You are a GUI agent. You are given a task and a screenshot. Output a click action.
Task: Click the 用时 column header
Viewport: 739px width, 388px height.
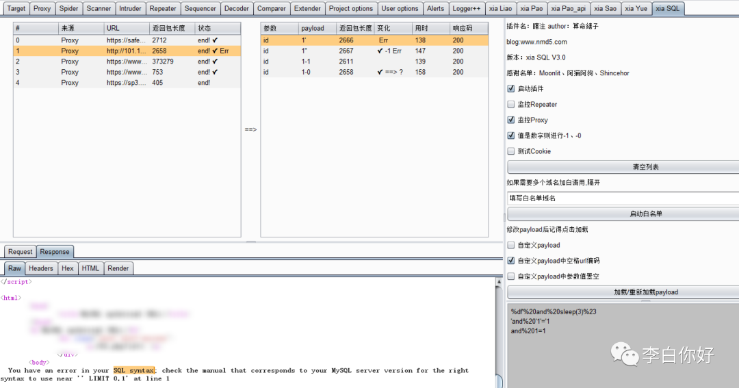click(x=431, y=28)
